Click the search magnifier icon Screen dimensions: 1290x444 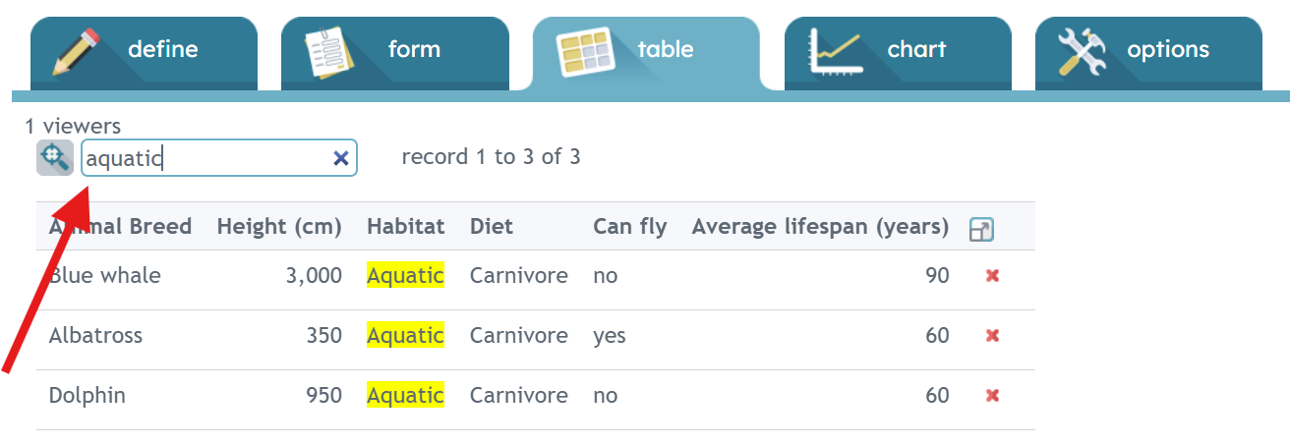(x=55, y=157)
